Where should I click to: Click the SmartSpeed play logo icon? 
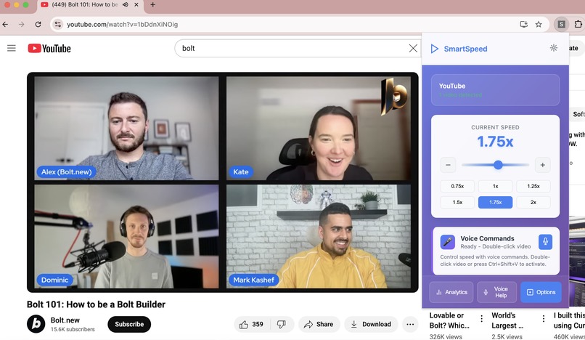(x=434, y=49)
